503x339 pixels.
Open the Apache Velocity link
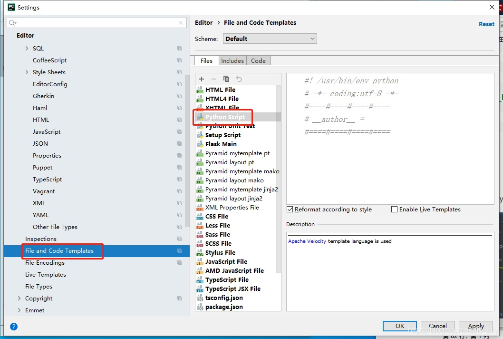tap(307, 241)
